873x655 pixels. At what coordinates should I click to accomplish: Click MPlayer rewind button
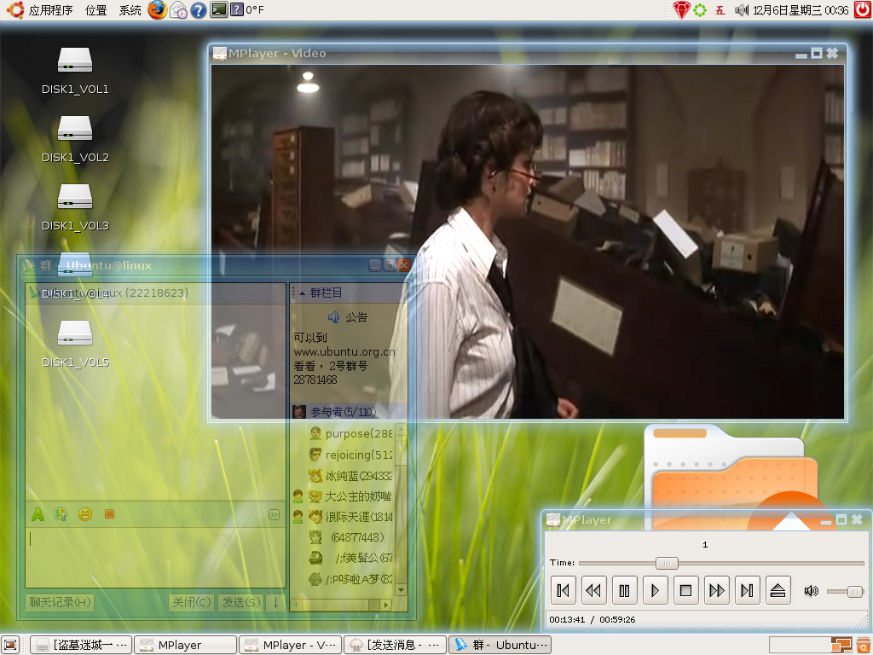[593, 590]
